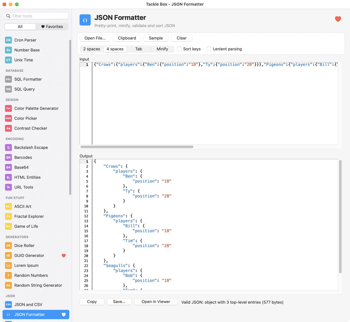Screen dimensions: 350x322
Task: Open the ASCII Art icon
Action: 8,206
